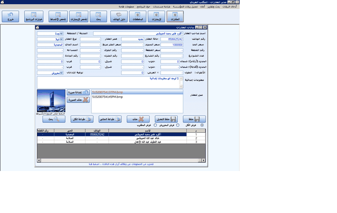
Task: Open the المخططات (Plans) toolbar icon
Action: [138, 16]
